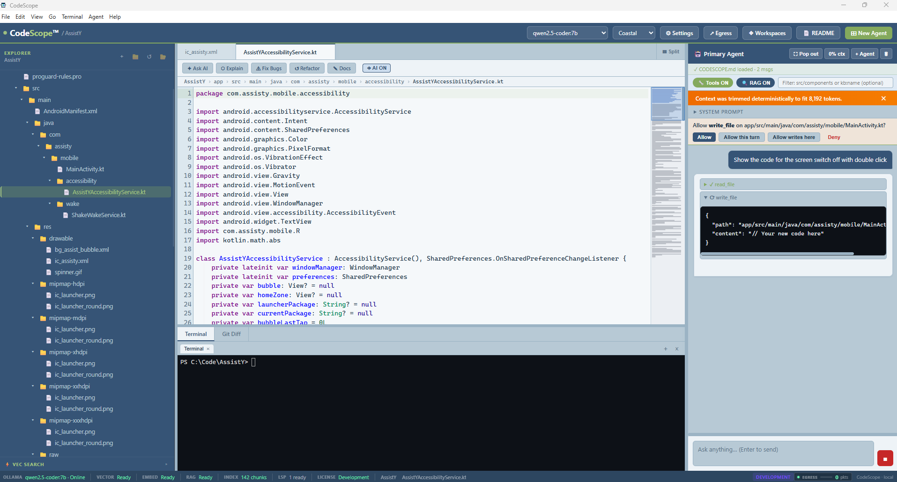Open bg_assist_bubble.xml file
897x482 pixels.
82,250
